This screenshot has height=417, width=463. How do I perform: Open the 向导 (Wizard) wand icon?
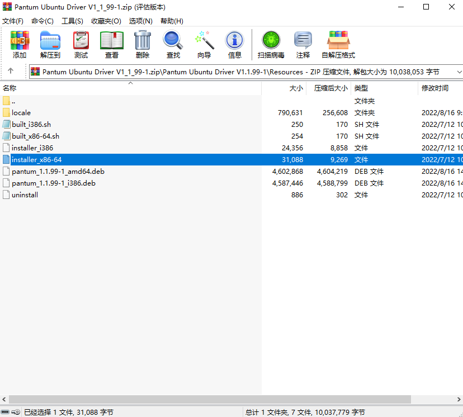[x=204, y=45]
